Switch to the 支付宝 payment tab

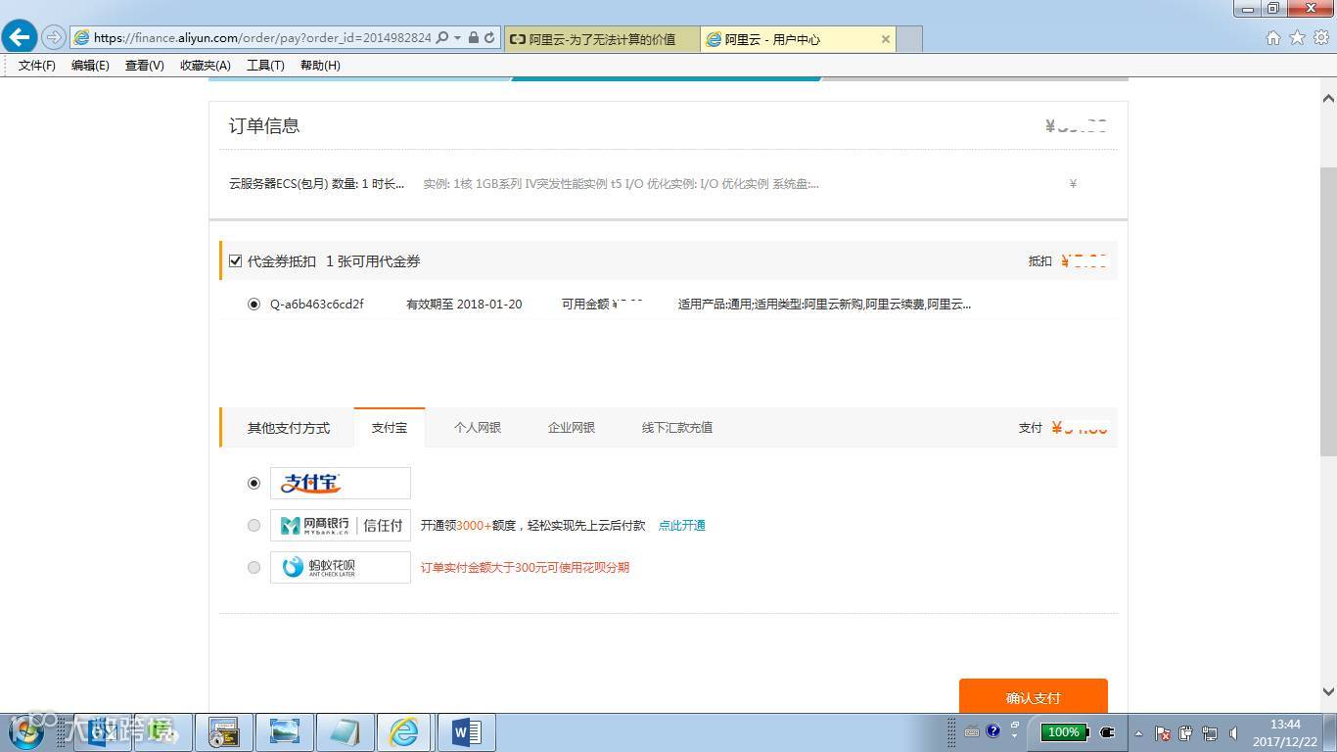390,428
